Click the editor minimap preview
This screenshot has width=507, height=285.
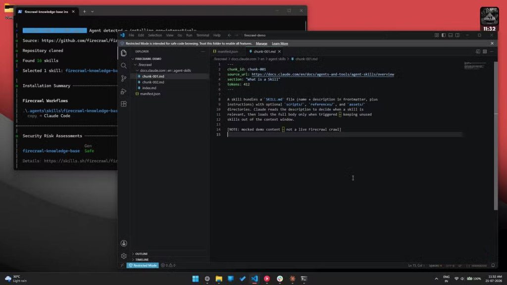(475, 65)
